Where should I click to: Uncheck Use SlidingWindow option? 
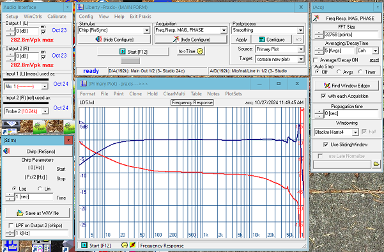point(326,145)
